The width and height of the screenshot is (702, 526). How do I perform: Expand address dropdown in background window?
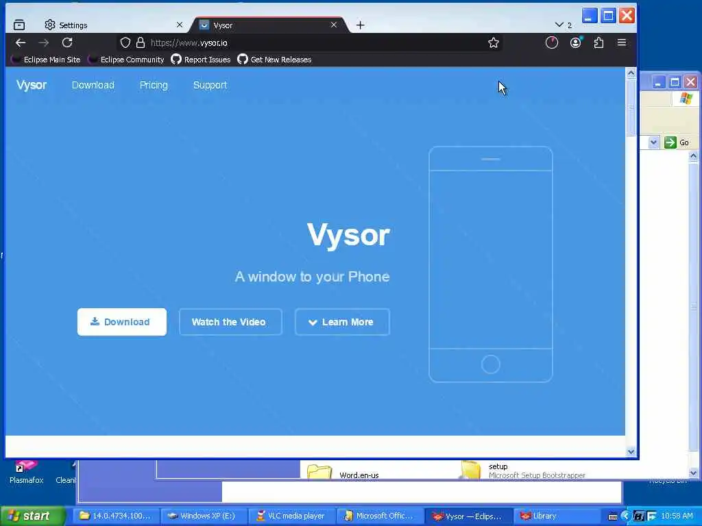pyautogui.click(x=653, y=142)
